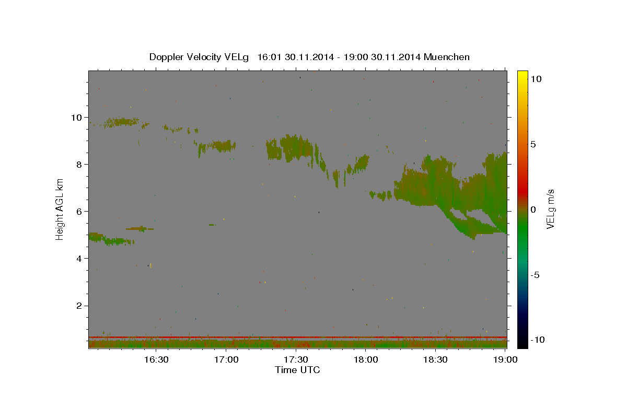Click the colorbar value -10 label
627x418 pixels.
pyautogui.click(x=537, y=340)
